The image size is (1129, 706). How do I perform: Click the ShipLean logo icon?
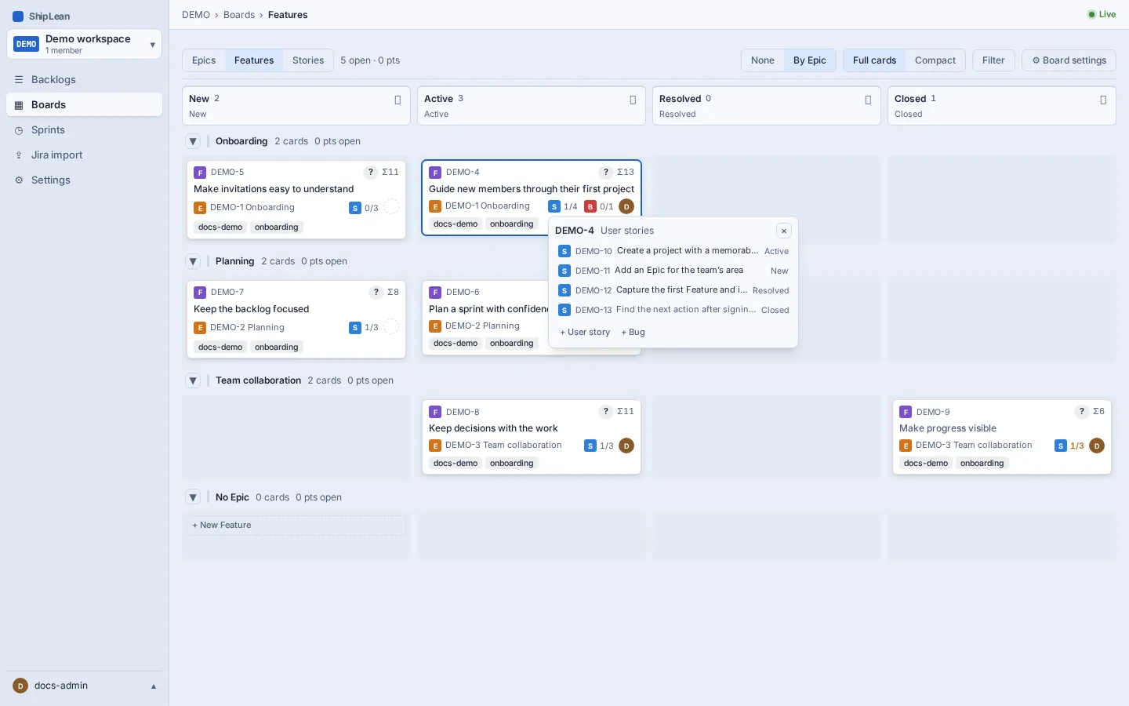(x=18, y=16)
